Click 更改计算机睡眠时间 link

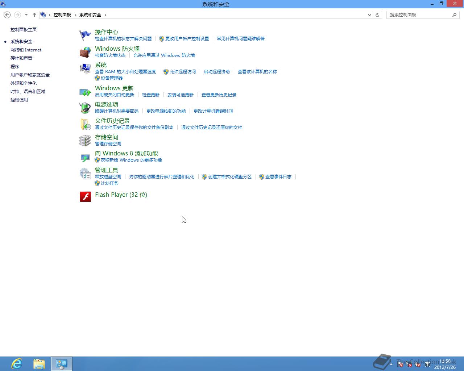coord(213,111)
